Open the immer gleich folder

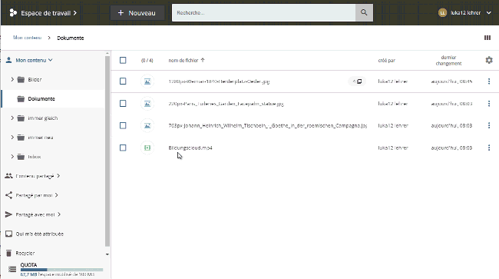[x=43, y=118]
